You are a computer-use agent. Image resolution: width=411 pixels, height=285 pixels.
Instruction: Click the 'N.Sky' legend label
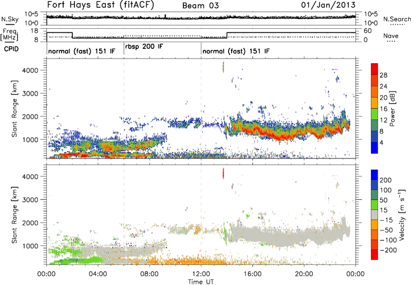click(10, 19)
